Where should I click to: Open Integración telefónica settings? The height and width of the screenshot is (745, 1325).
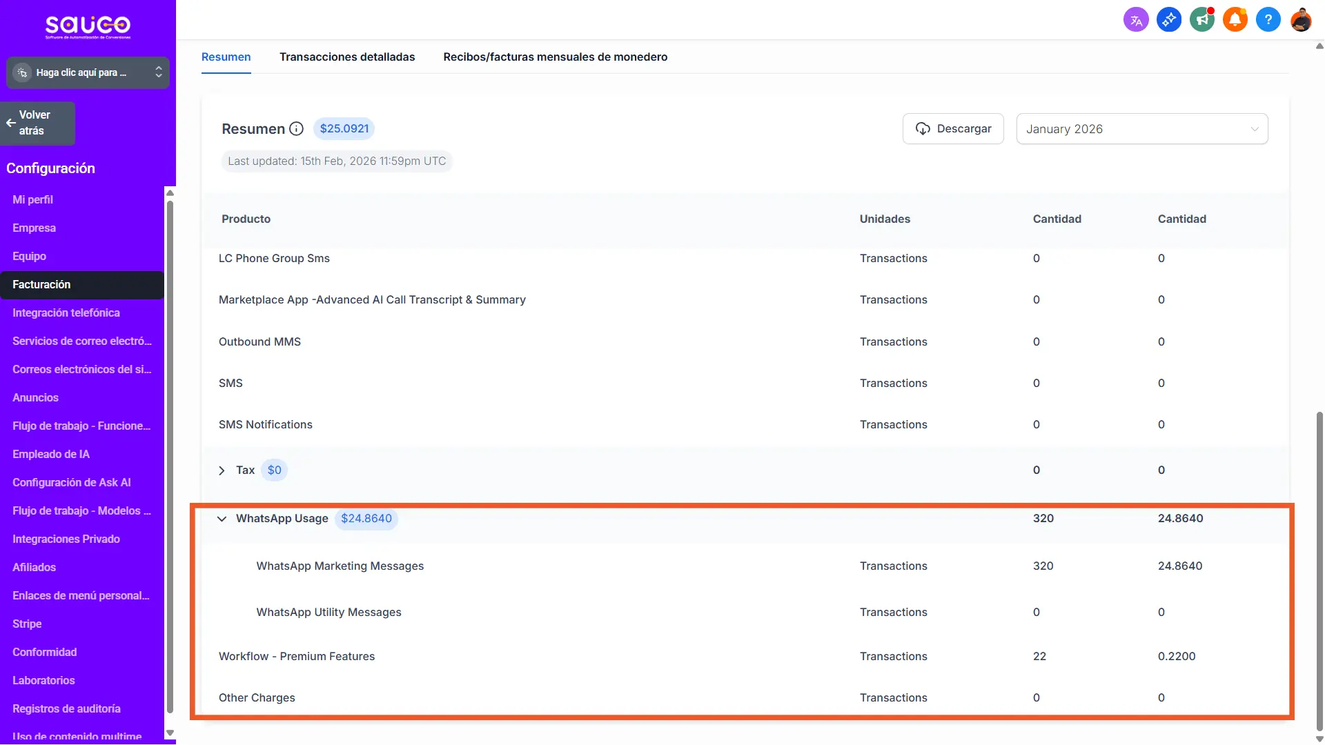[66, 313]
